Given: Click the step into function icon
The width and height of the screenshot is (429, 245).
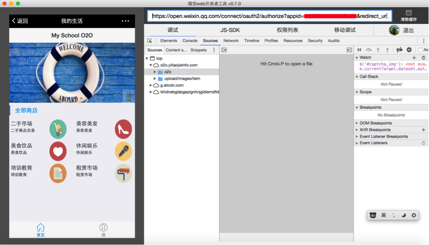Looking at the screenshot, I should point(378,50).
